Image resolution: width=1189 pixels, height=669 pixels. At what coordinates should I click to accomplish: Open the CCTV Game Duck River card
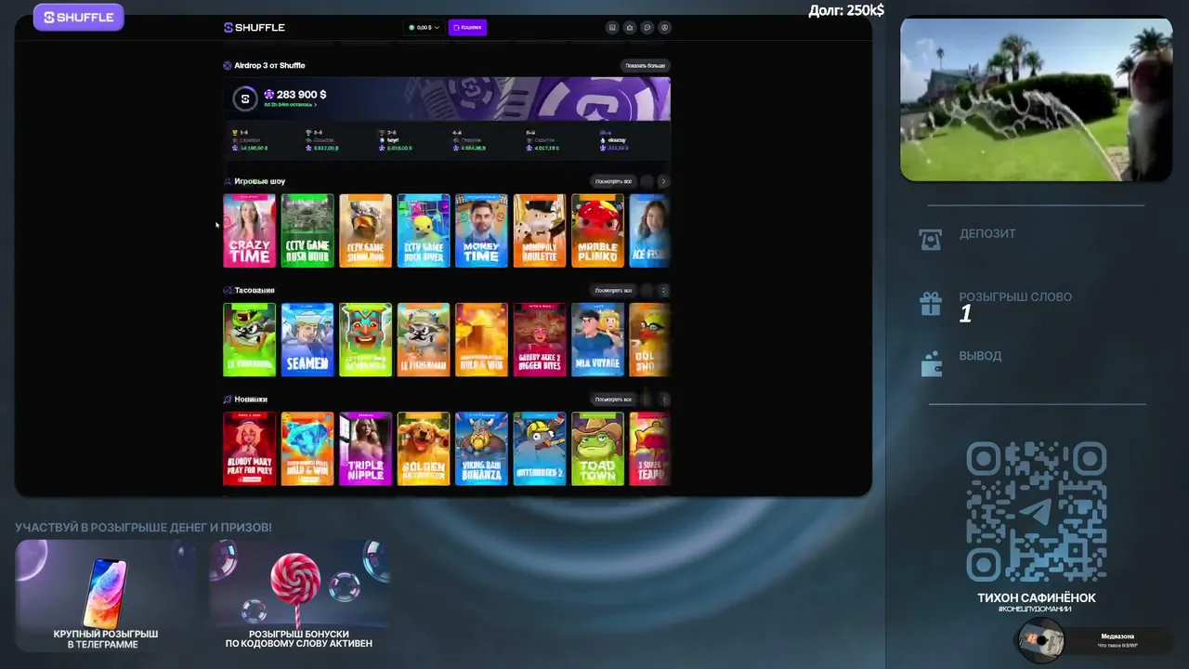[424, 230]
